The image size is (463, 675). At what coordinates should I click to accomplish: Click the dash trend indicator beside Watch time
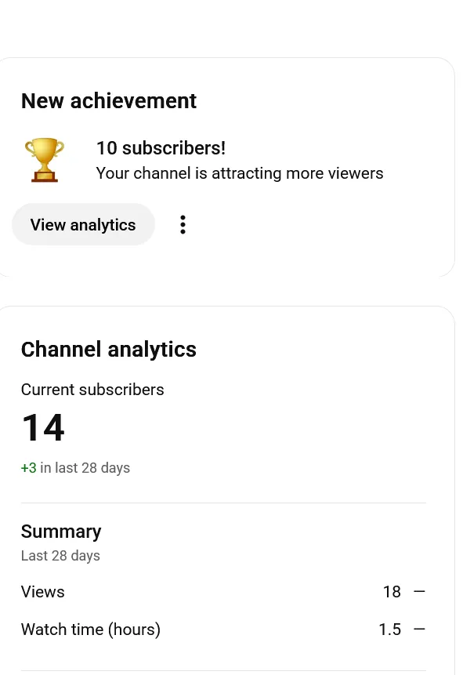(420, 630)
